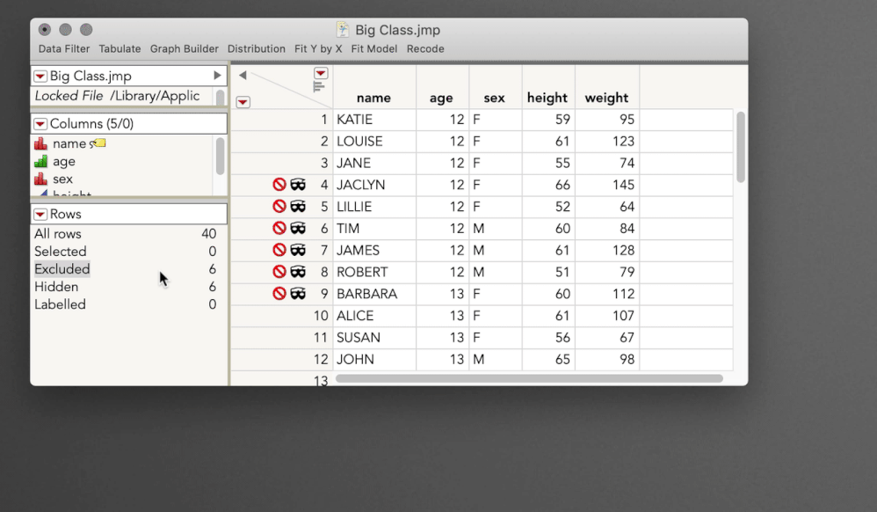Click the data table horizontal scrollbar
Image resolution: width=877 pixels, height=512 pixels.
coord(529,378)
